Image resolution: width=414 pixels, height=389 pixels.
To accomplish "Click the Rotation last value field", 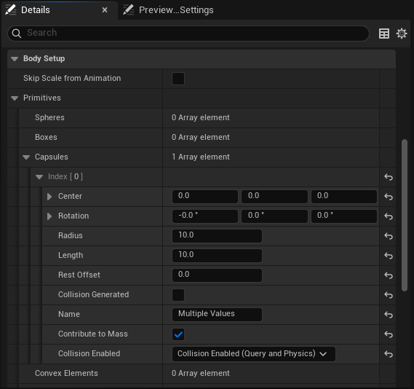I will click(344, 216).
